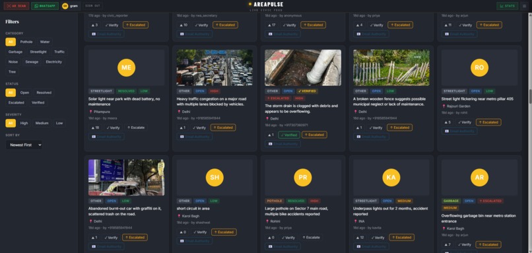Verify the heavy traffic congestion report
Viewport: 532px width, 253px height.
[x=199, y=127]
